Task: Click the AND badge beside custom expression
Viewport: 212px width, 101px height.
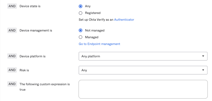Action: [x=12, y=84]
